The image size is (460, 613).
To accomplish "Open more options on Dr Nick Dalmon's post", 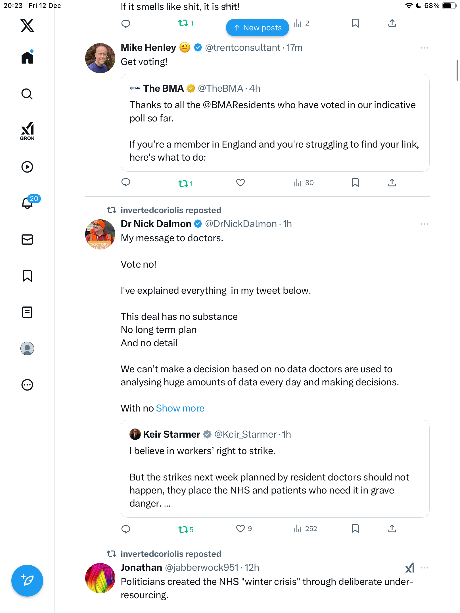I will coord(424,224).
